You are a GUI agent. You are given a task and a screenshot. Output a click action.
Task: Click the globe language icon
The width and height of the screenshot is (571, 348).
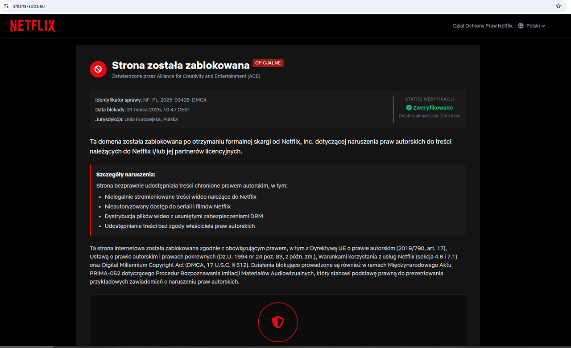(x=521, y=26)
